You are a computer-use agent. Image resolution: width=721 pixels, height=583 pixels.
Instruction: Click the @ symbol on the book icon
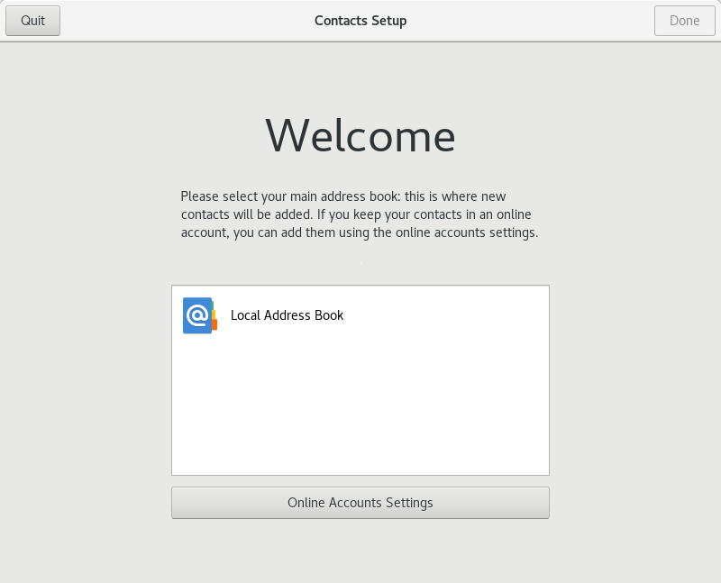pos(197,316)
